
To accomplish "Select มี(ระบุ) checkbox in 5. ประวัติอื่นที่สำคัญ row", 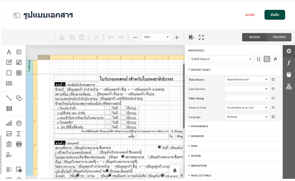I will pyautogui.click(x=123, y=127).
